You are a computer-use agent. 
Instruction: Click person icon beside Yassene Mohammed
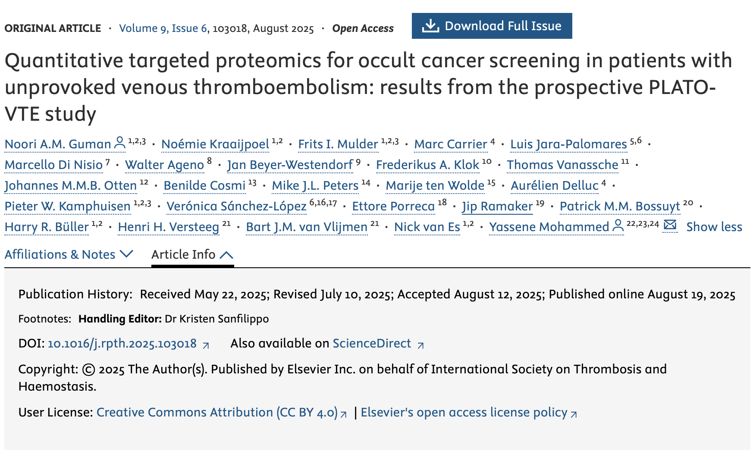(618, 225)
